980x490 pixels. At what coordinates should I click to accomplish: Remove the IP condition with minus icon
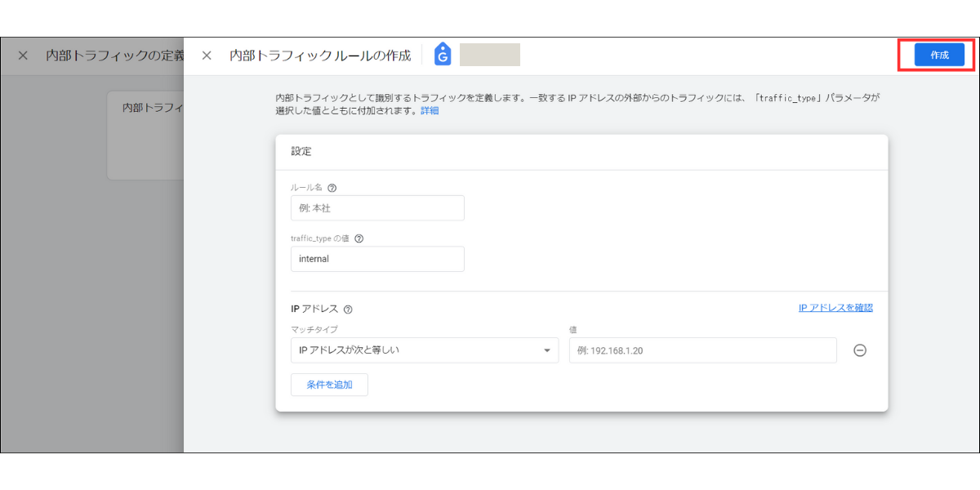pyautogui.click(x=860, y=350)
